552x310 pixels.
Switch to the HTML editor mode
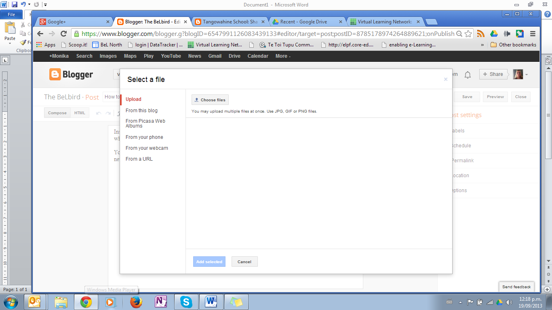pos(80,113)
